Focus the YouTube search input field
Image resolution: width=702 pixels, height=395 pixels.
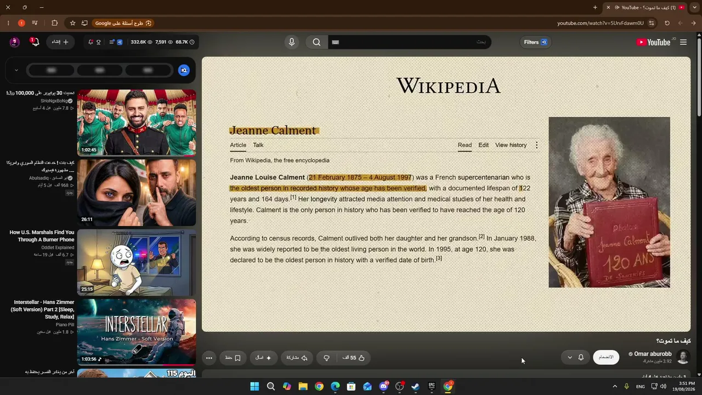pos(409,42)
